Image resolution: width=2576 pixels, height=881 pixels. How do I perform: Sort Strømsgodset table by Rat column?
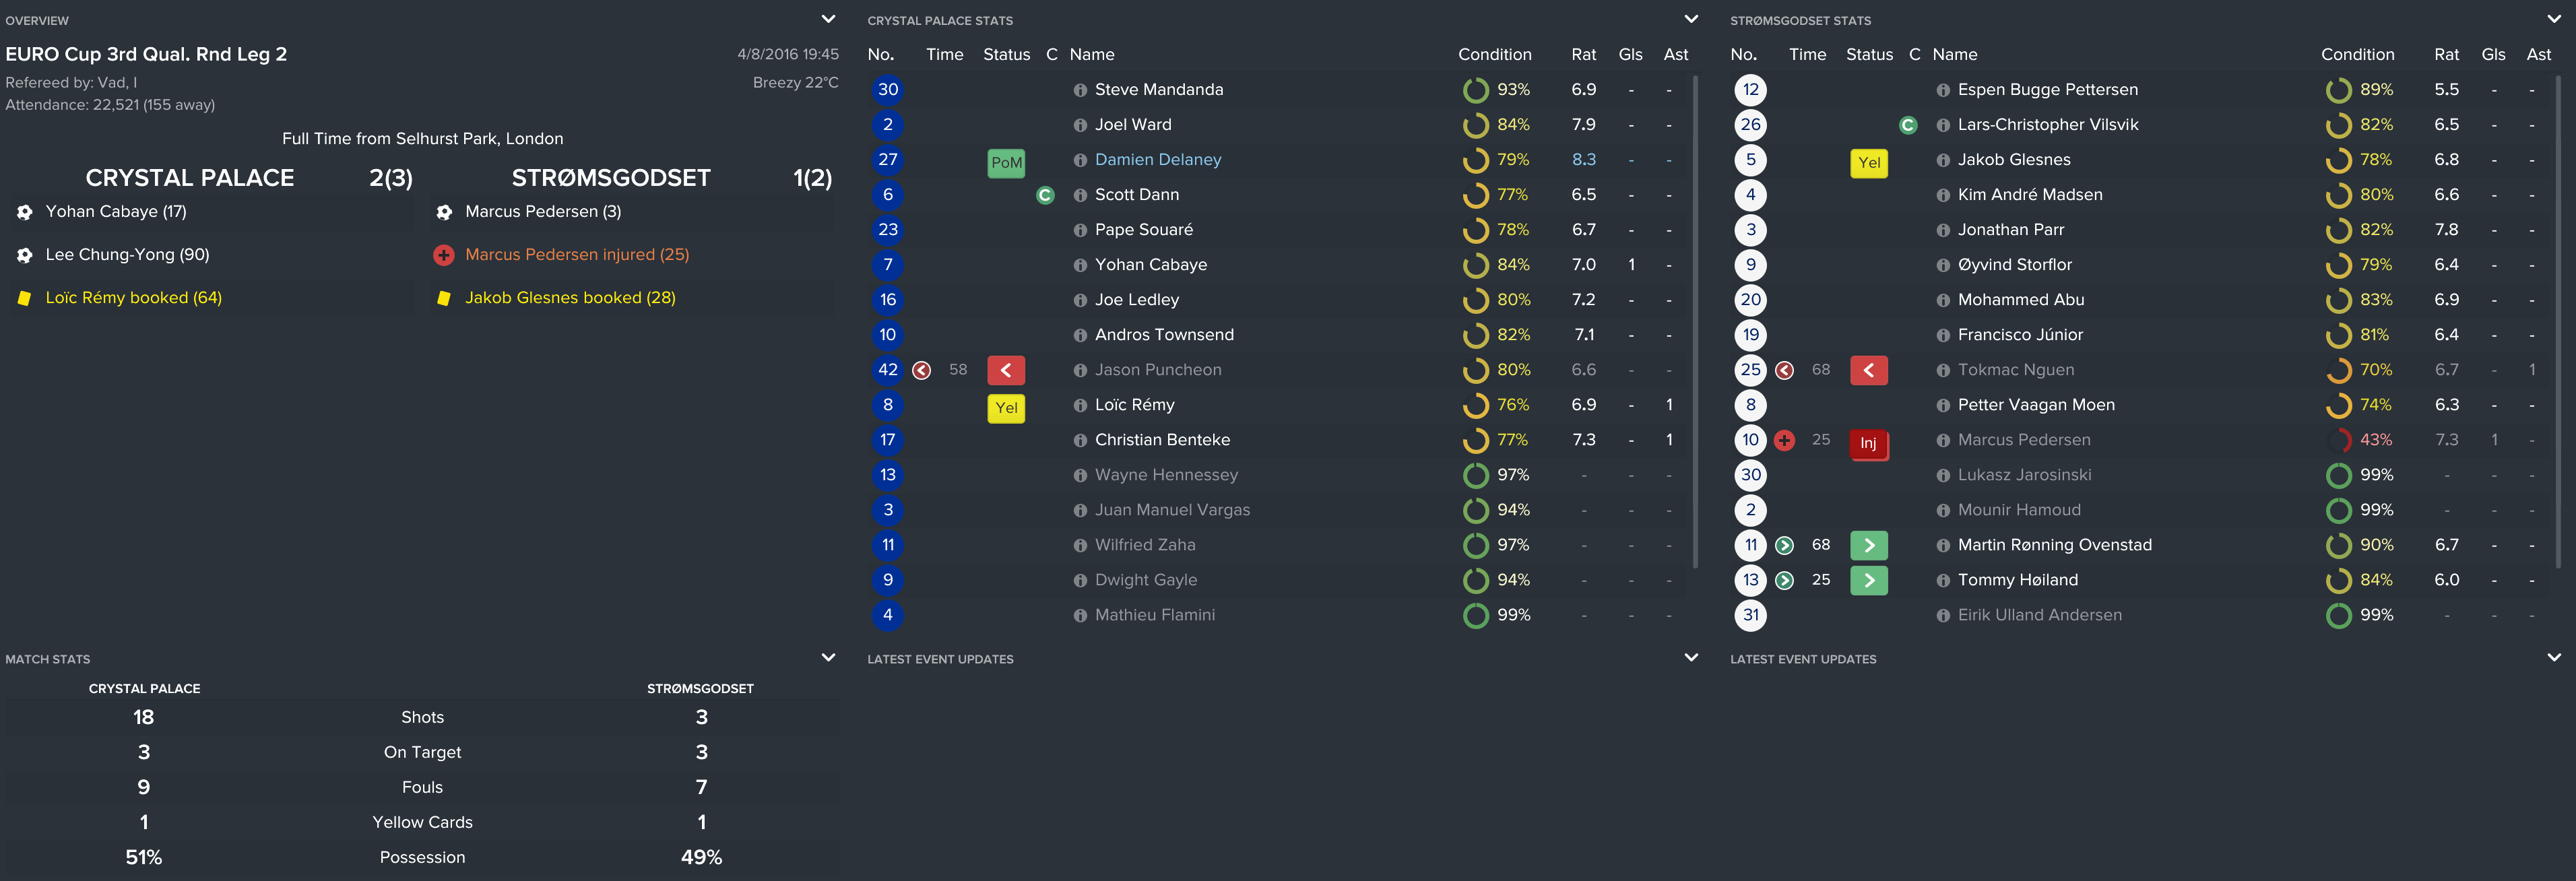(2446, 55)
